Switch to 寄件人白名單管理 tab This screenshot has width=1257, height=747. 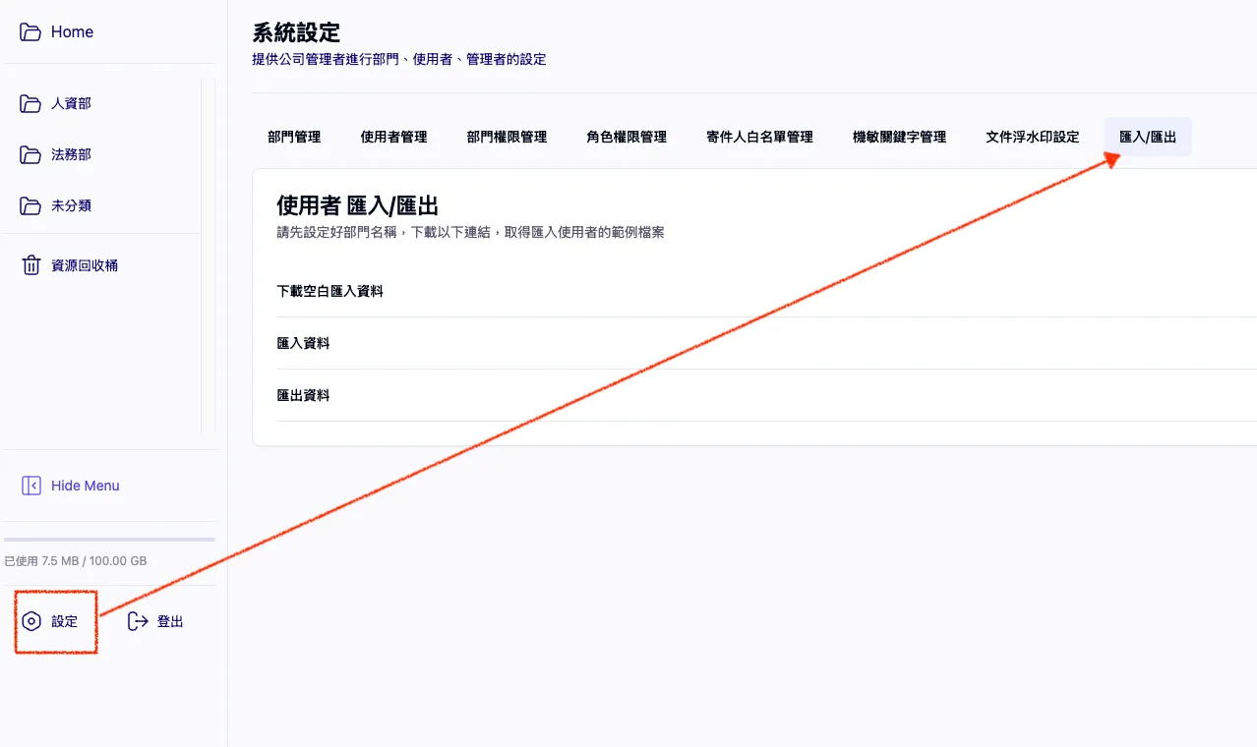(759, 137)
